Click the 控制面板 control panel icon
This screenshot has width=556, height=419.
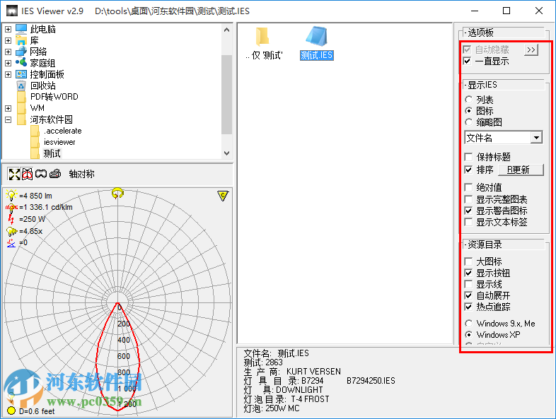21,74
